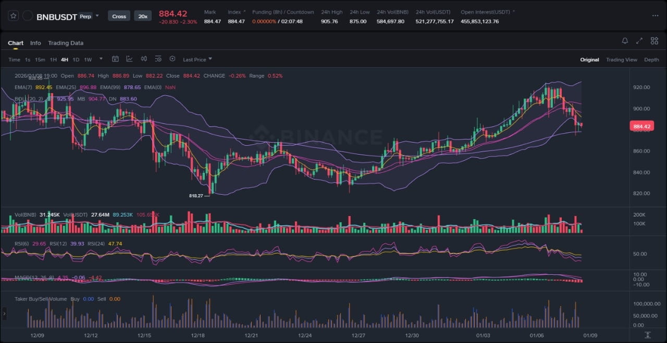Screen dimensions: 667x343
Task: Click the Vol(BNB) volume legend
Action: (26, 214)
